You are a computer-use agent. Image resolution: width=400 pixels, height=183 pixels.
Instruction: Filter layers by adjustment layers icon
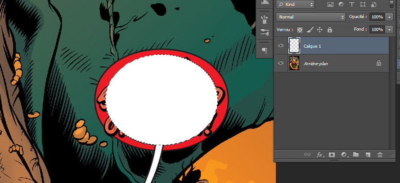click(x=341, y=4)
